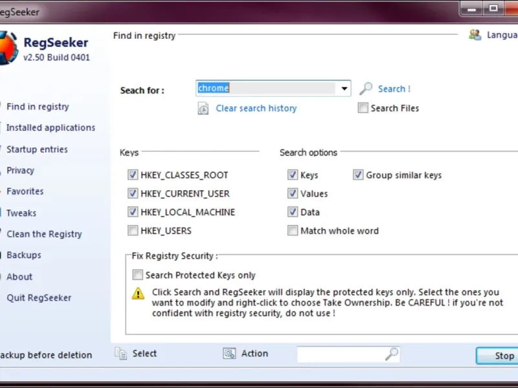
Task: Click the Action button label
Action: pyautogui.click(x=254, y=353)
